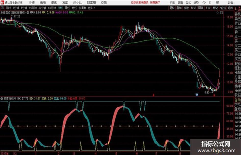Click the 17.23 high price label

pos(17,16)
